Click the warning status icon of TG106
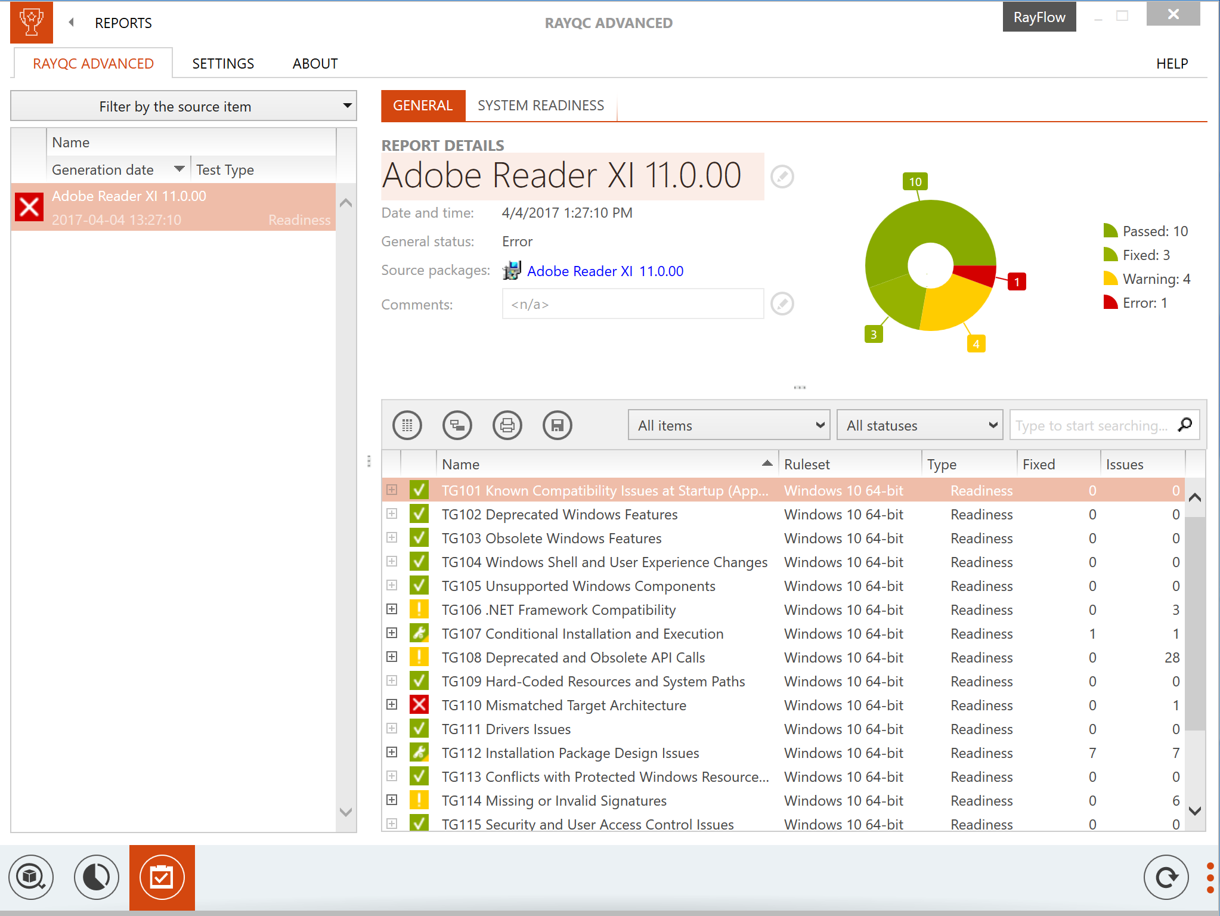 pyautogui.click(x=419, y=609)
